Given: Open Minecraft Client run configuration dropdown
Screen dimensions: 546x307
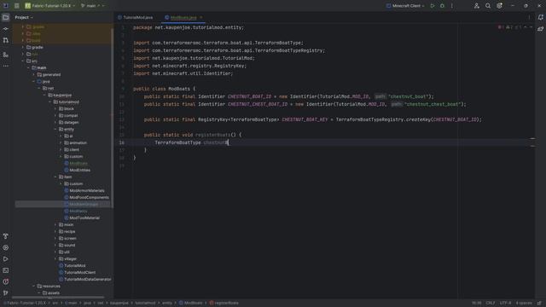Looking at the screenshot, I should tap(406, 6).
